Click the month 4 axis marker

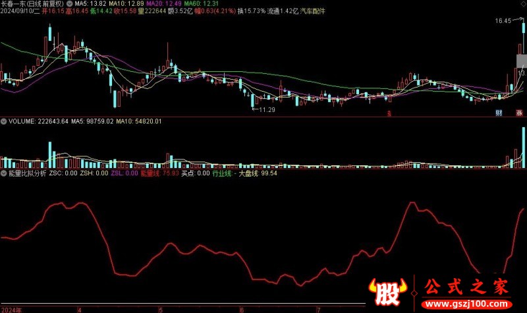[x=80, y=310]
